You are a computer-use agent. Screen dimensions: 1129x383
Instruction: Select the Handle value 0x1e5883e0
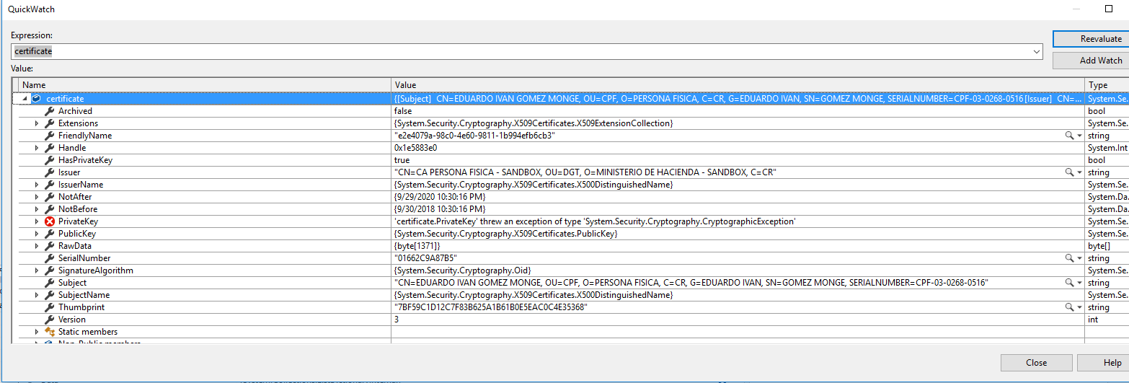coord(415,148)
